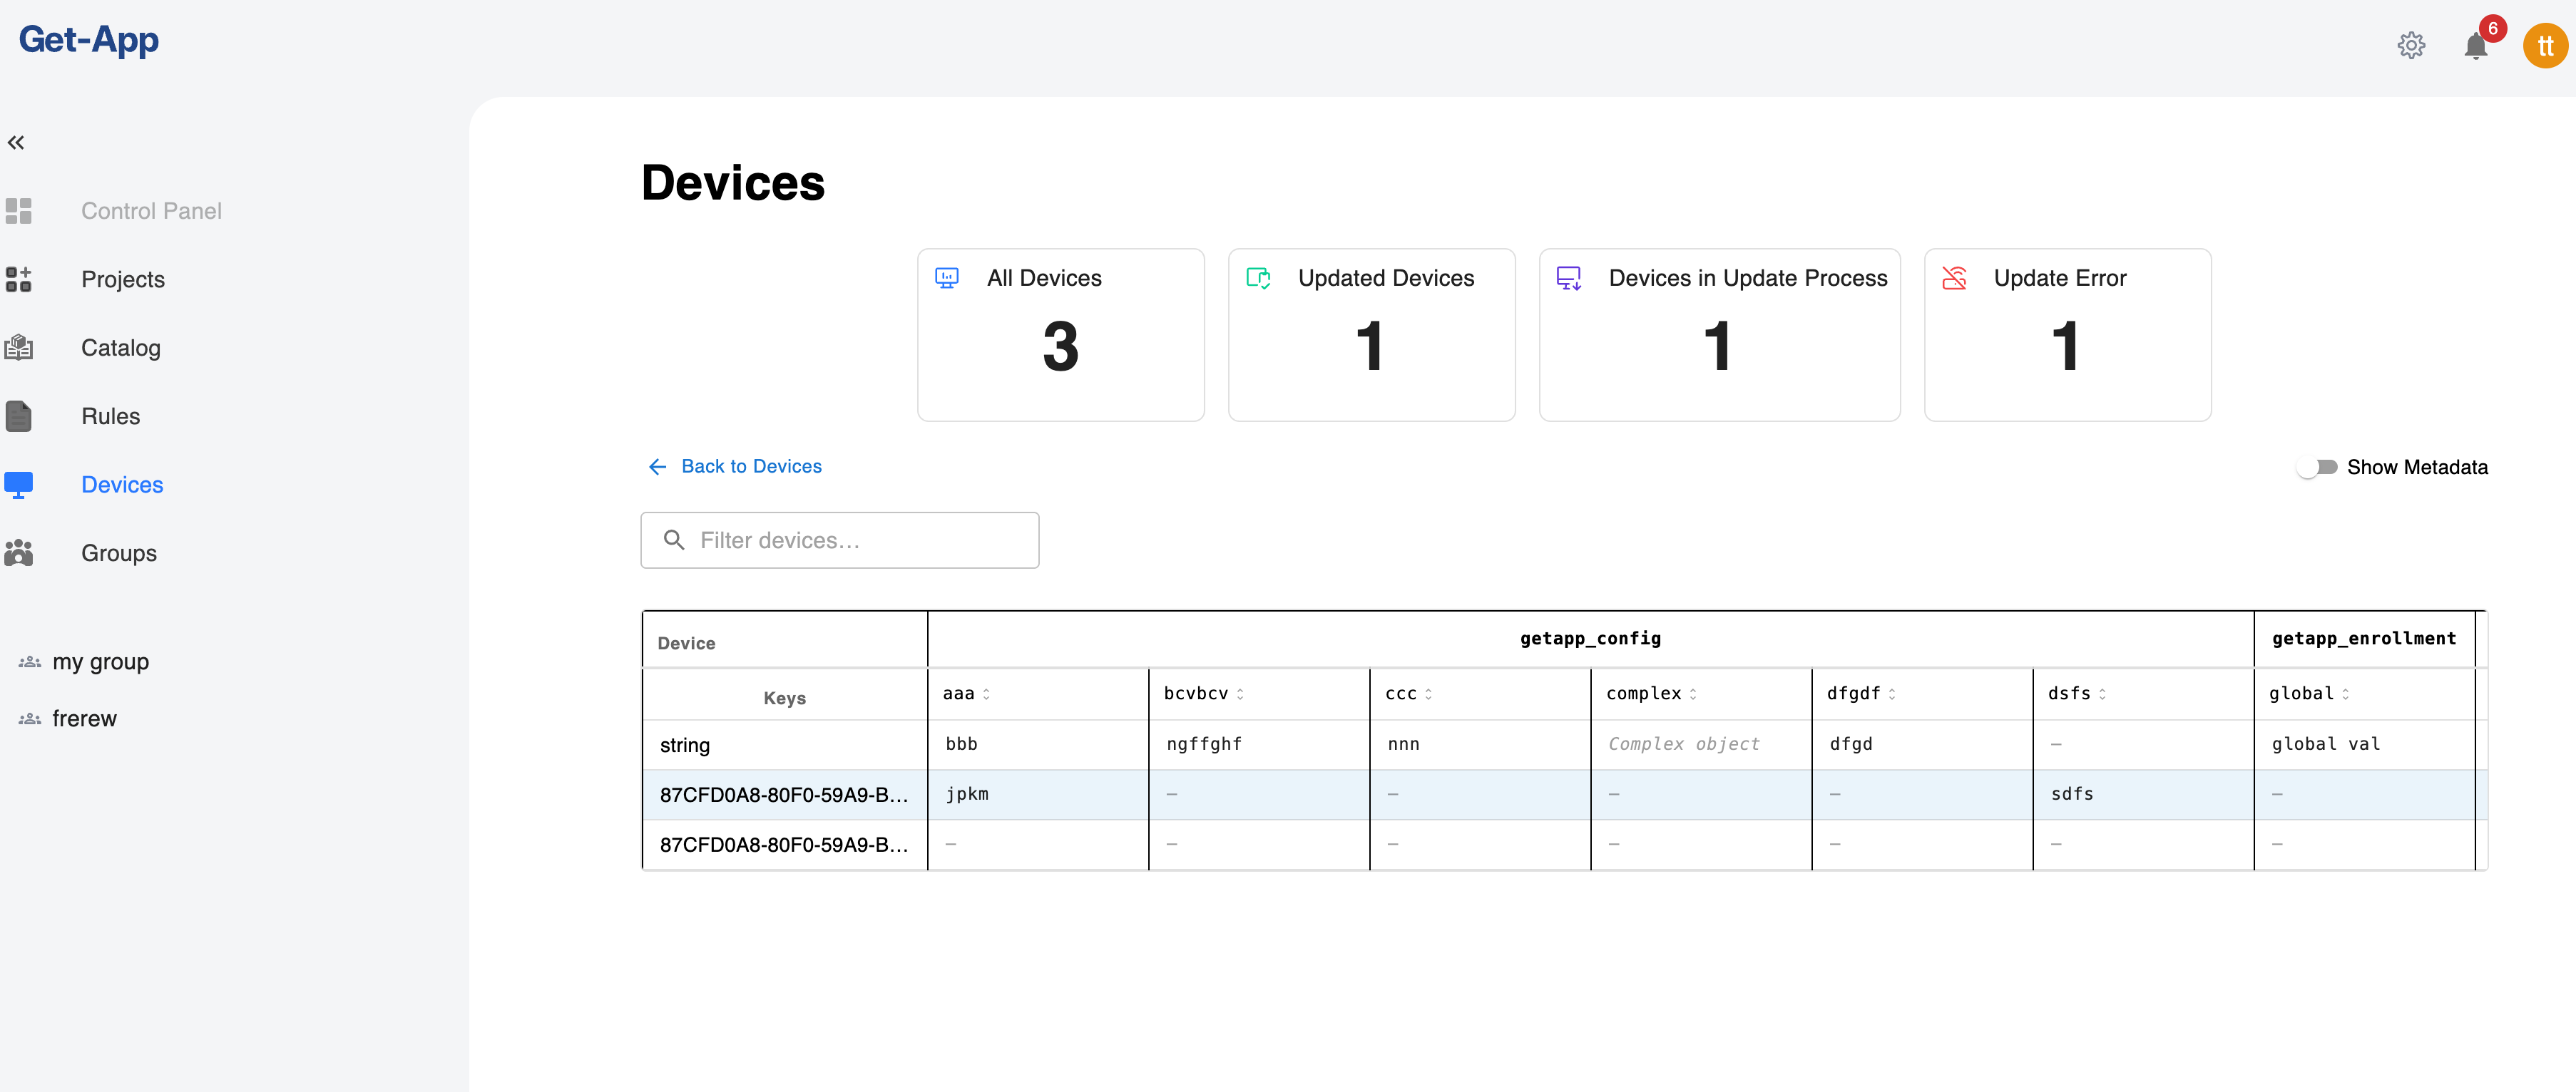Viewport: 2576px width, 1092px height.
Task: Open the Groups section
Action: click(119, 552)
